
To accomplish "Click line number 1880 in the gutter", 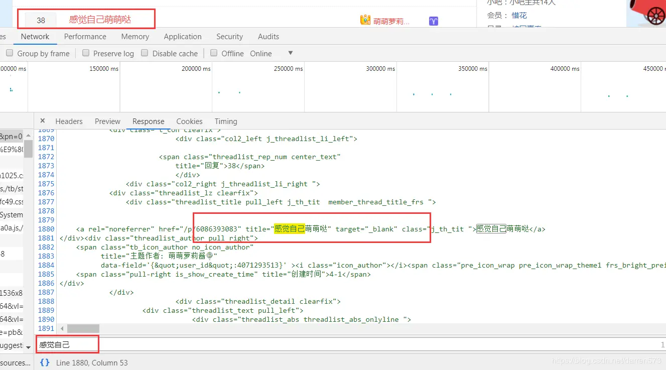I will [46, 229].
